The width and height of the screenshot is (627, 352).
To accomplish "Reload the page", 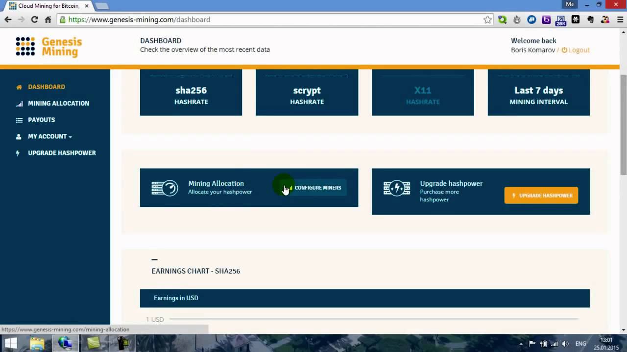I will tap(34, 20).
